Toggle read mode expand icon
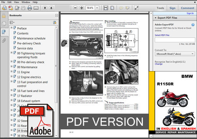Screen dimensions: 197x139 click(136, 8)
